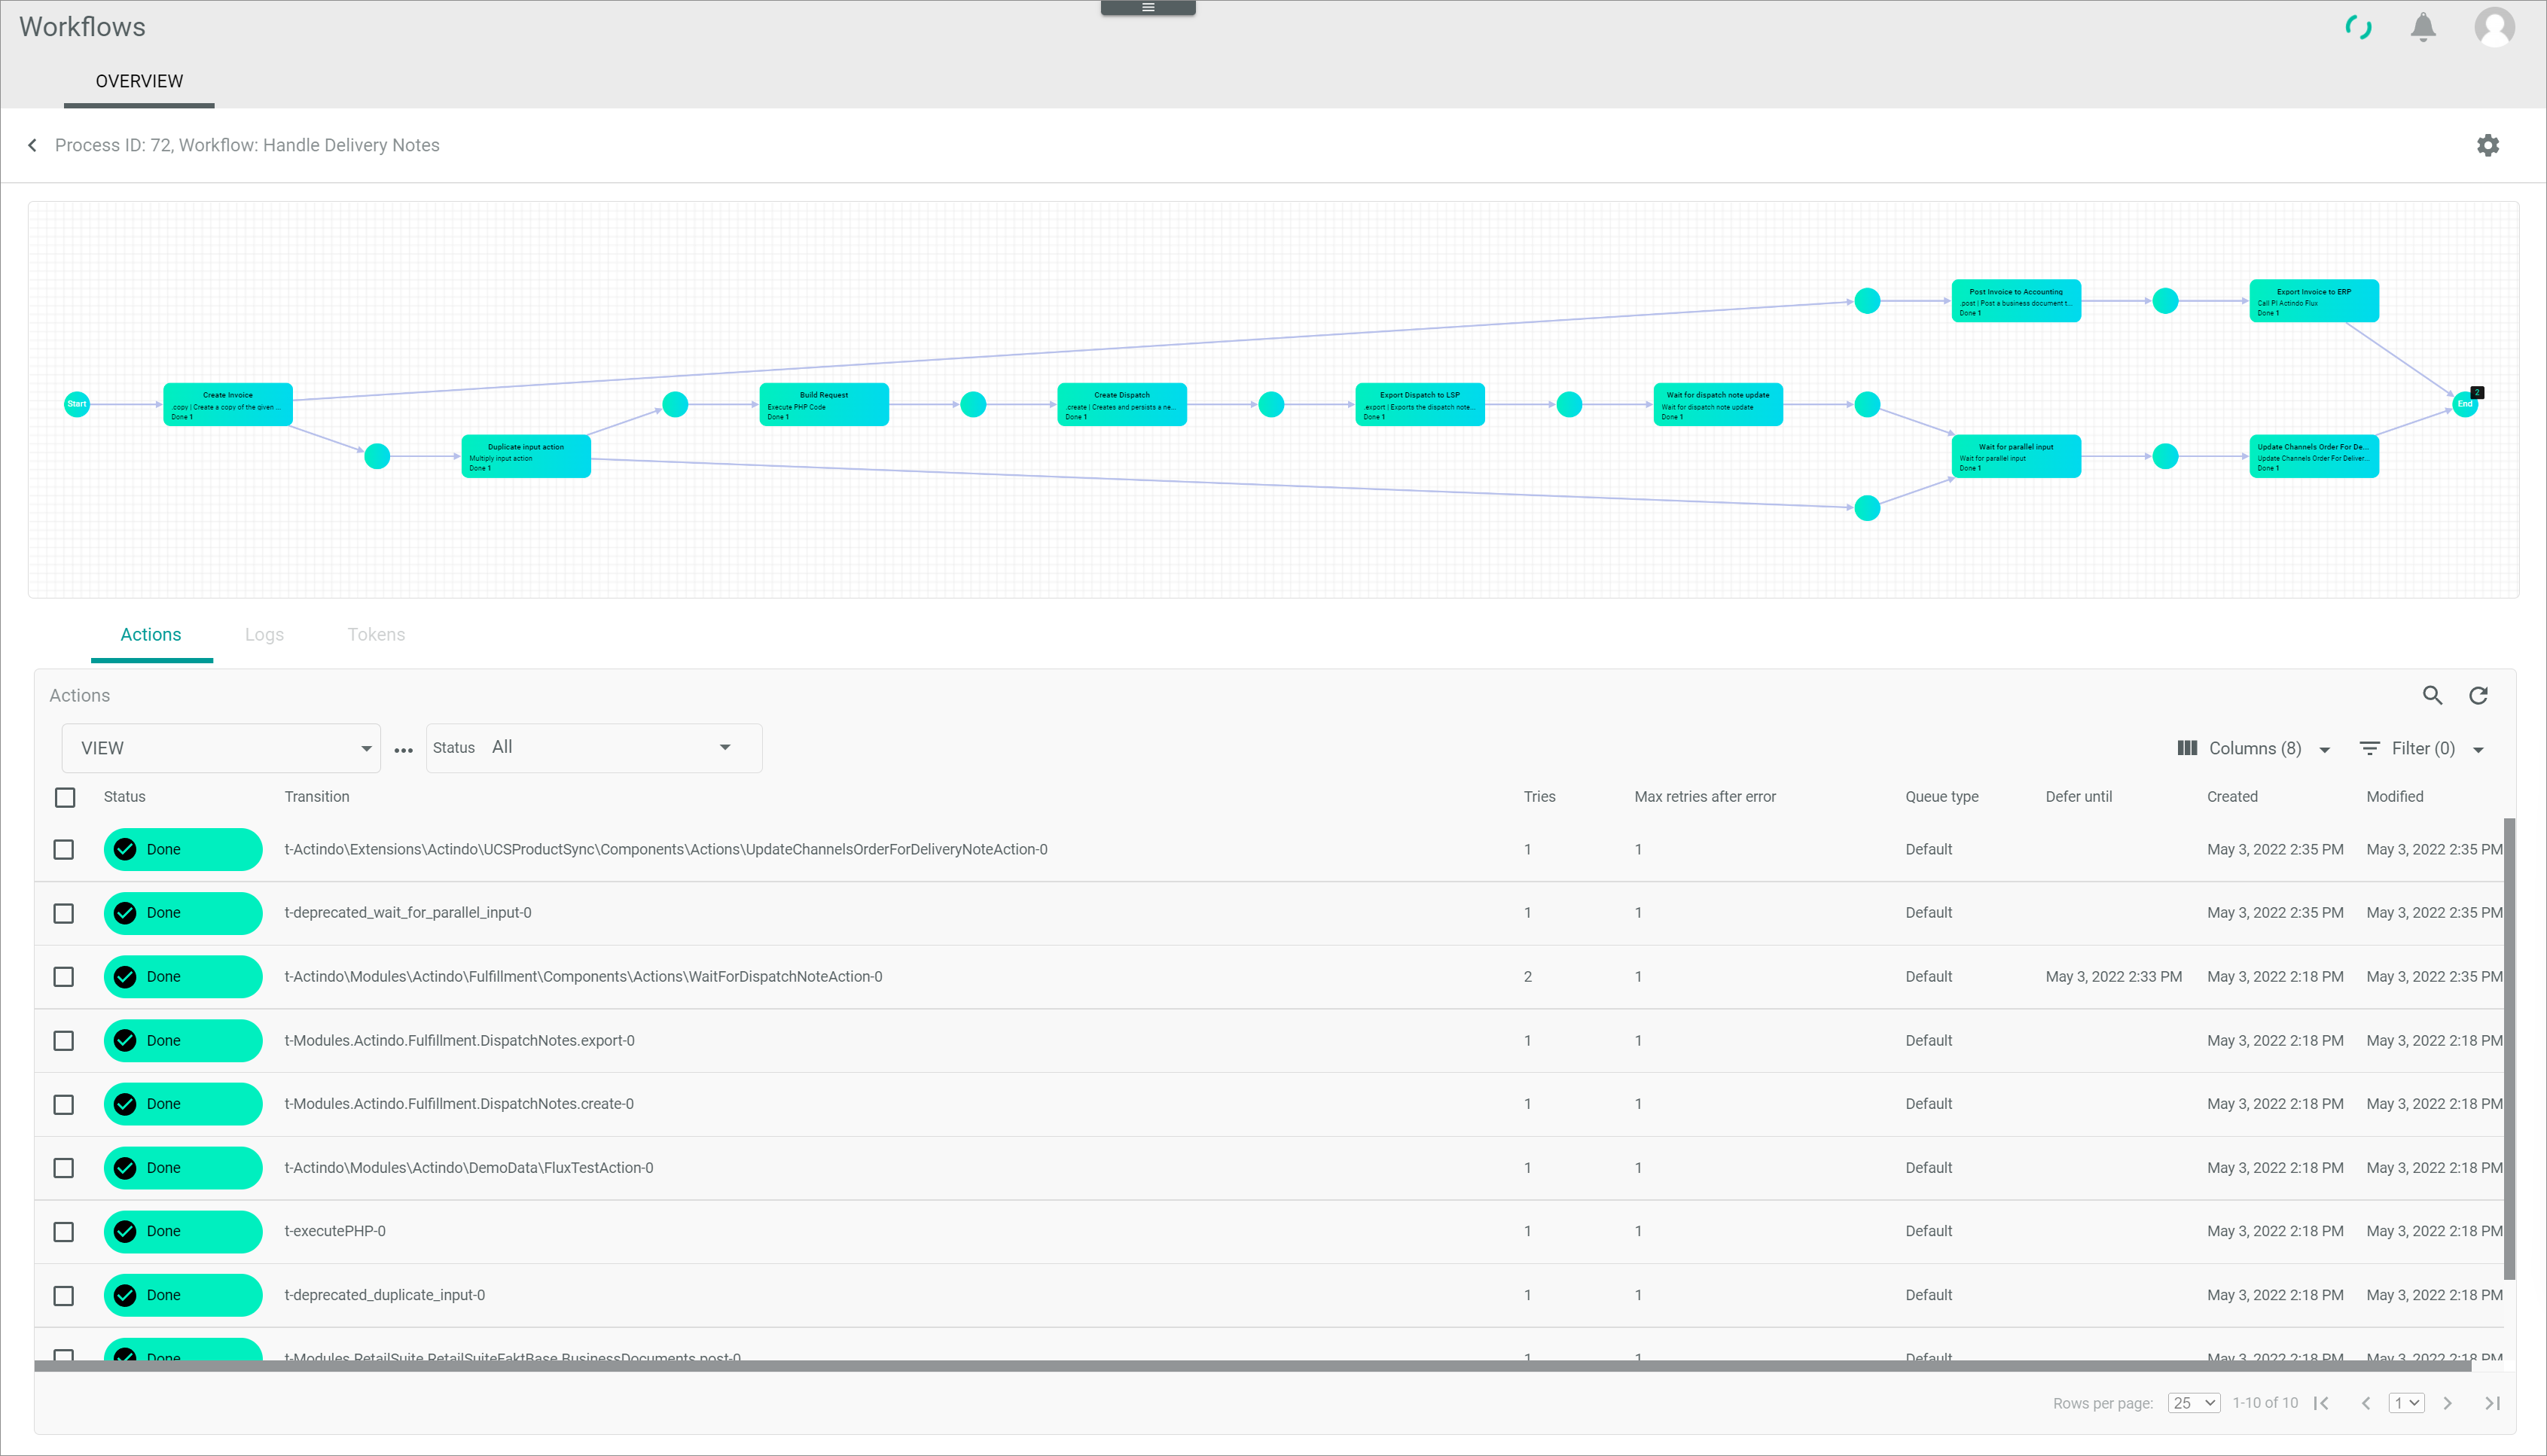This screenshot has width=2547, height=1456.
Task: Click the search icon in Actions panel
Action: [2432, 695]
